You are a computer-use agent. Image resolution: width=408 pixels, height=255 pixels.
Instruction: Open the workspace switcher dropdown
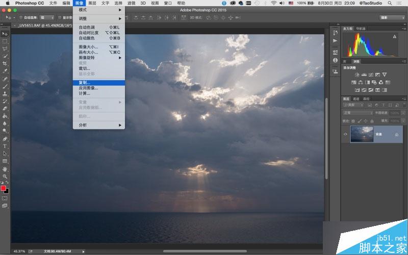click(x=392, y=18)
